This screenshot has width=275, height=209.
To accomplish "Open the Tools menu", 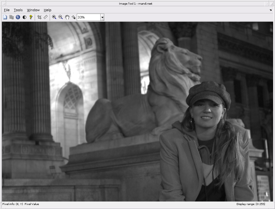I will pos(18,10).
